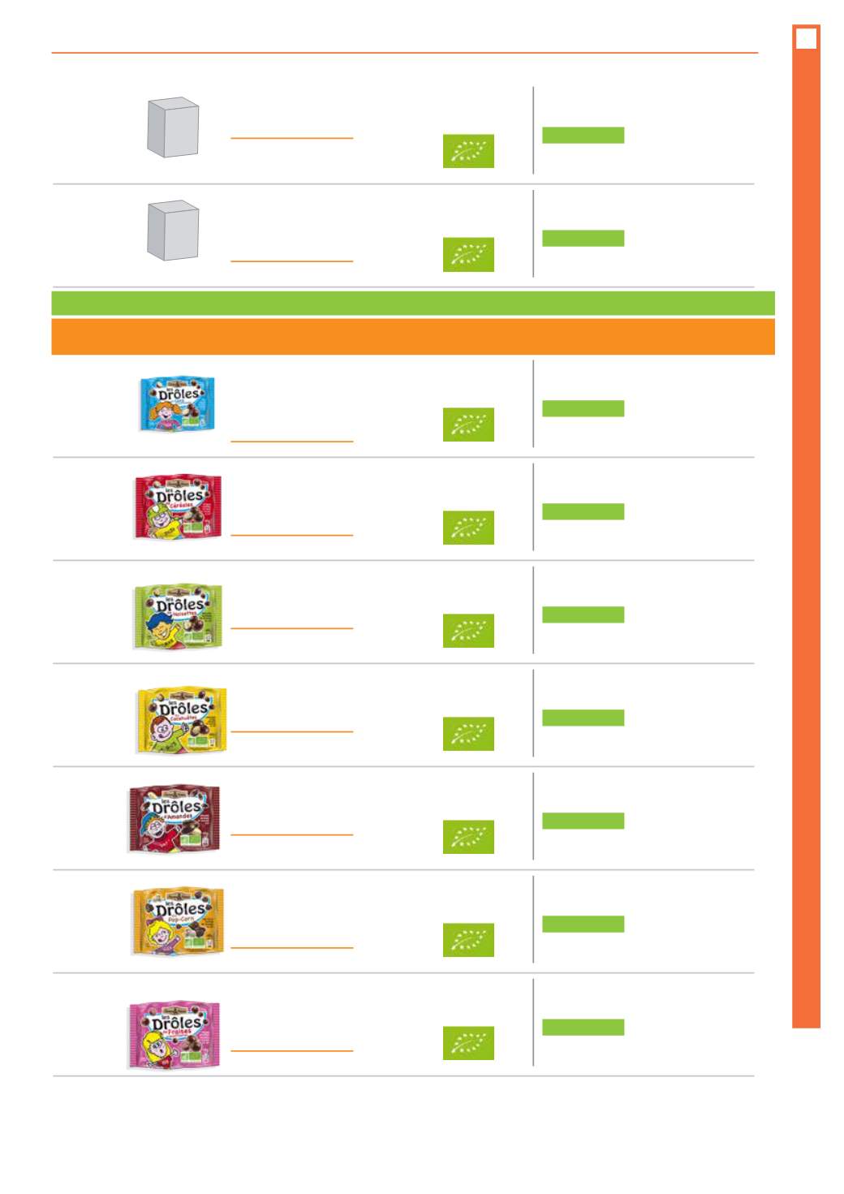Open the blue Drôles product image

coord(177,403)
